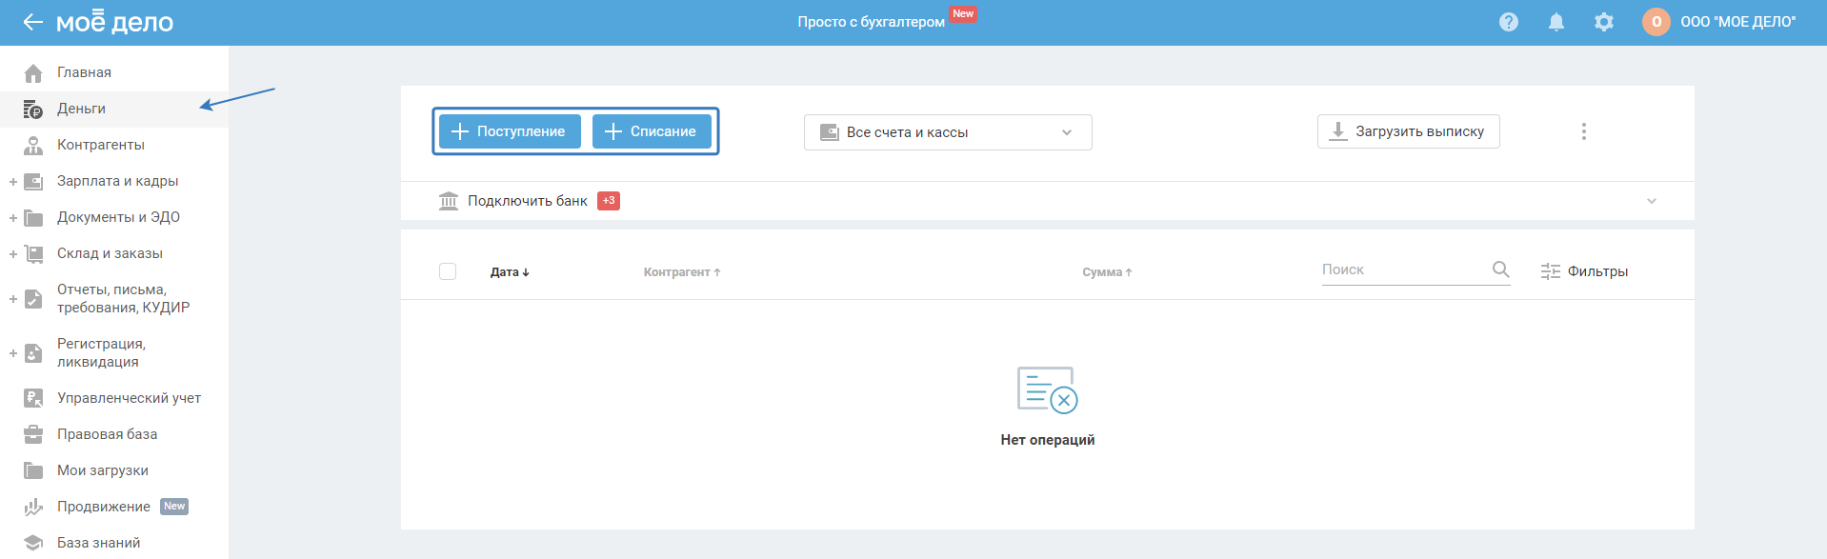Click the Подключить банк link
Screen dimensions: 1827x559
[528, 201]
